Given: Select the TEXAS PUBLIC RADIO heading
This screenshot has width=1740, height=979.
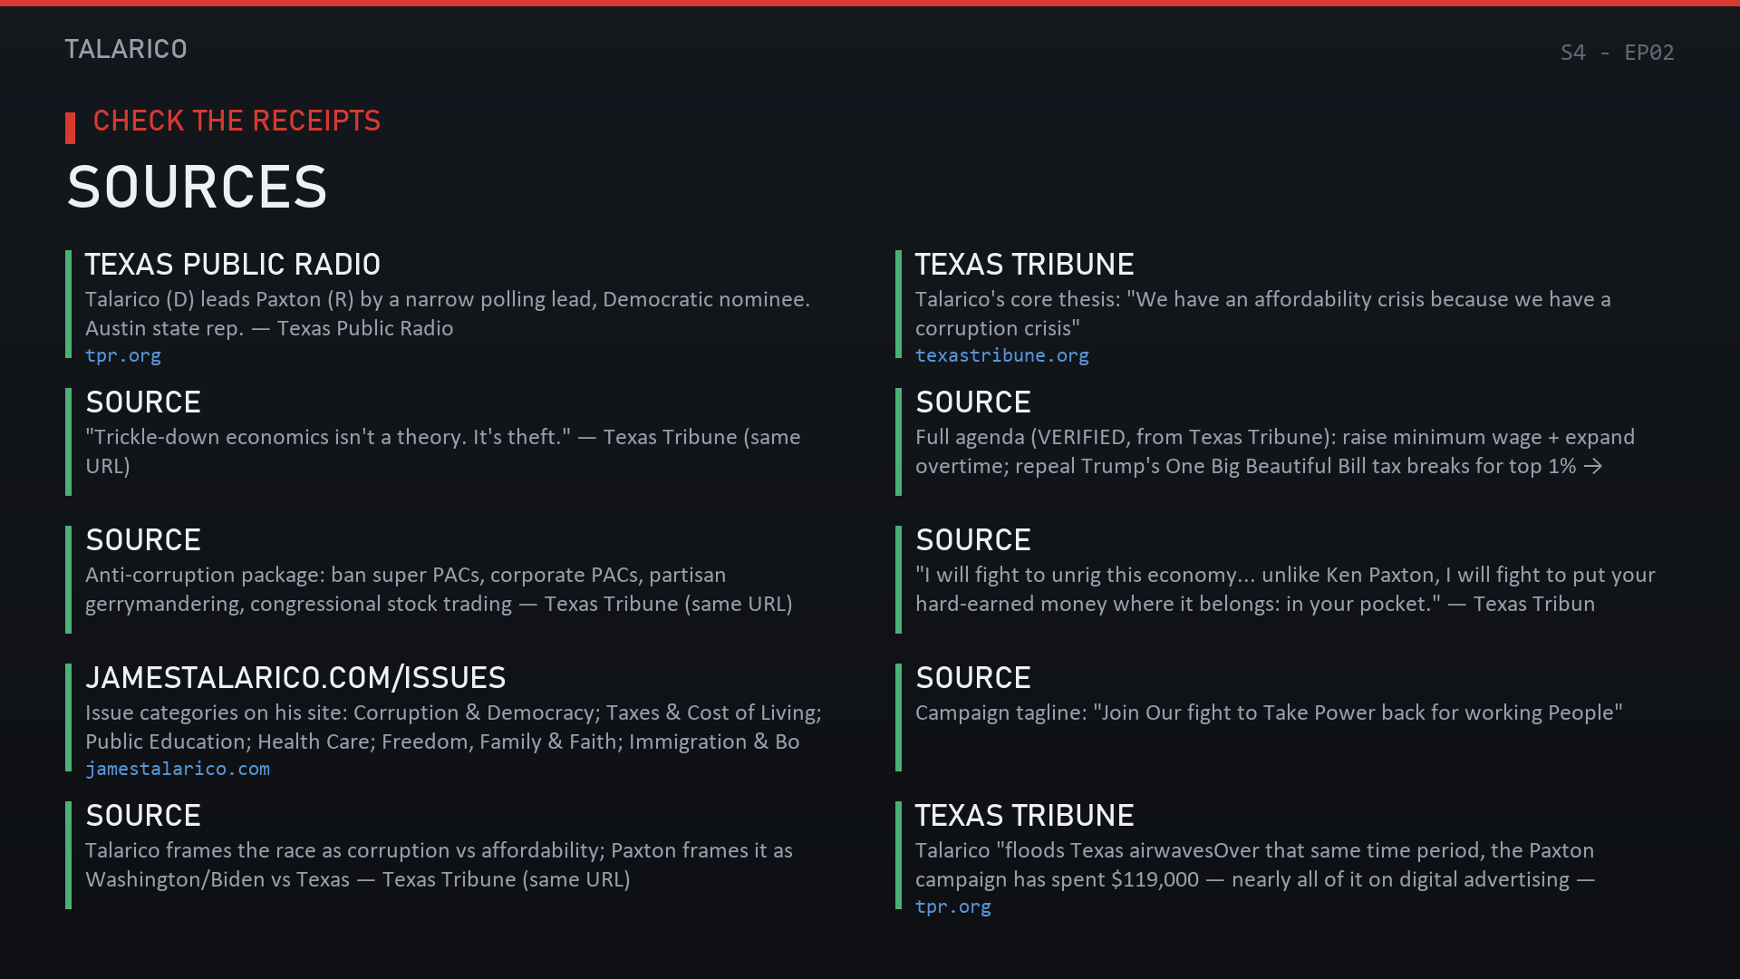Looking at the screenshot, I should [233, 265].
